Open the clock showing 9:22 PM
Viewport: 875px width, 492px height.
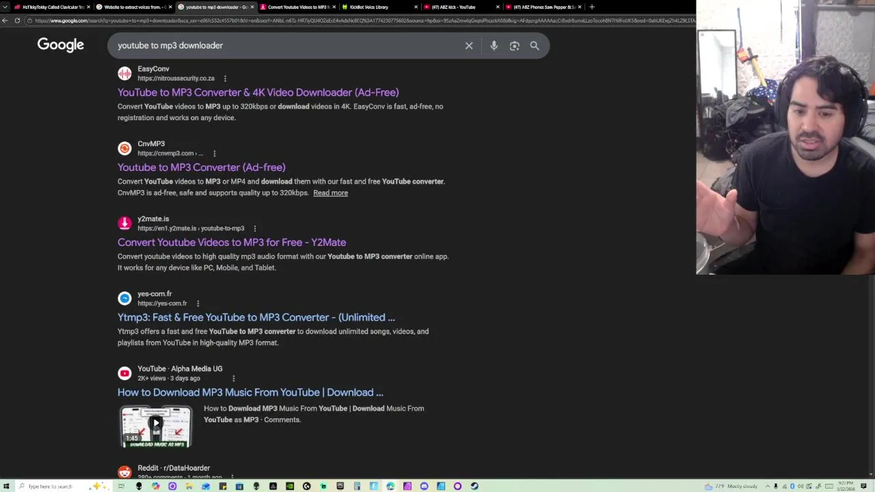tap(846, 486)
